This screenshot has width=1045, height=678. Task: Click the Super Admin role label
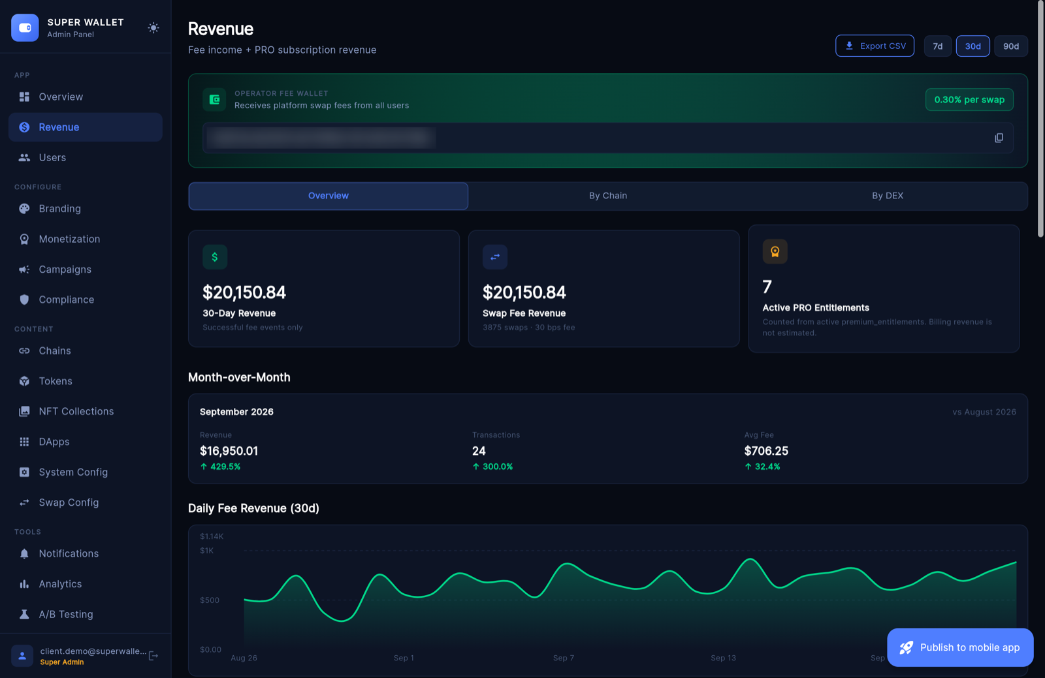pyautogui.click(x=62, y=662)
